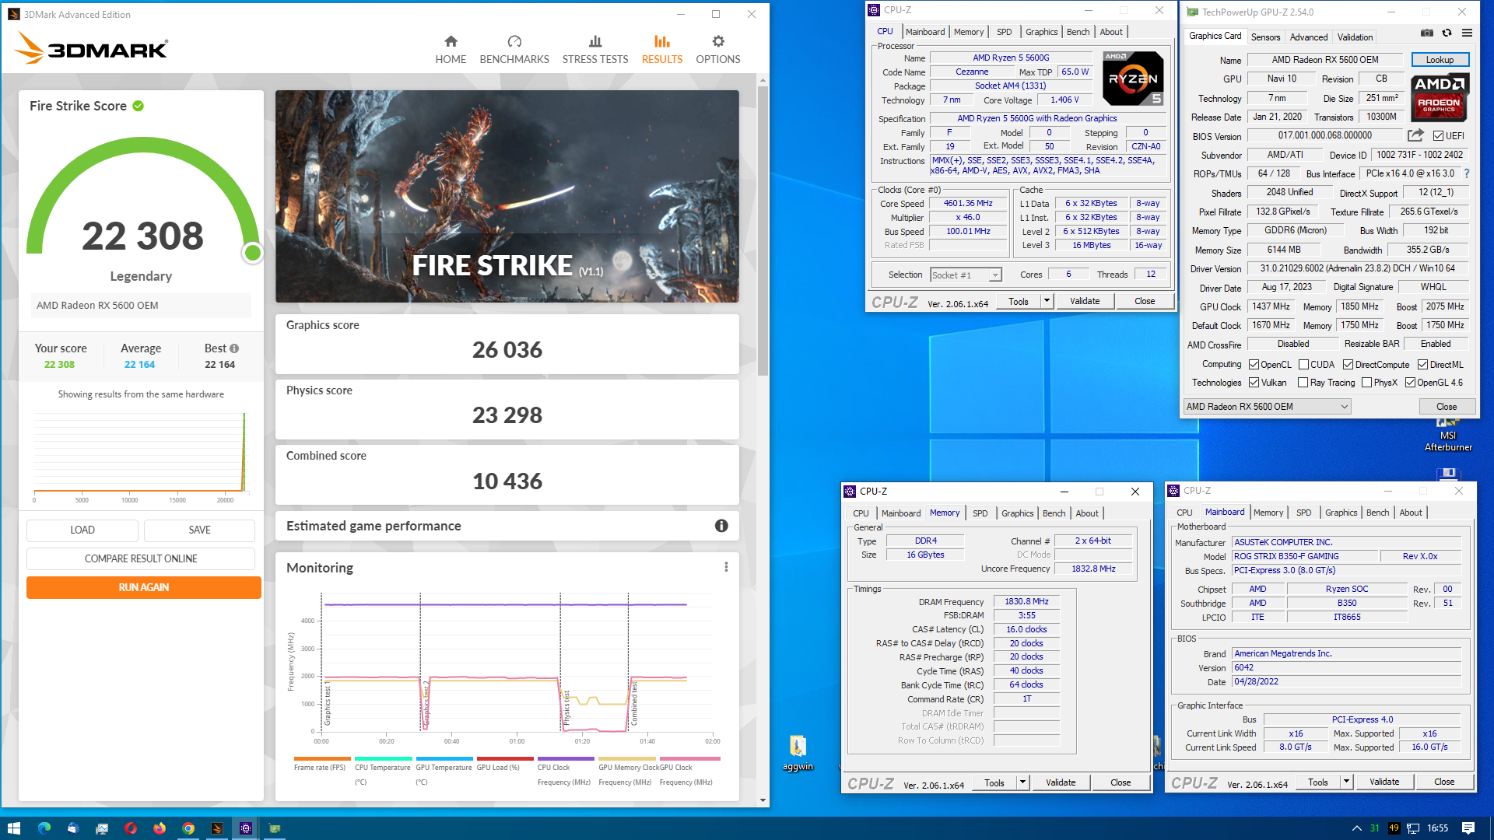Click the taskbar clock showing 16:55
Image resolution: width=1494 pixels, height=840 pixels.
coord(1437,828)
